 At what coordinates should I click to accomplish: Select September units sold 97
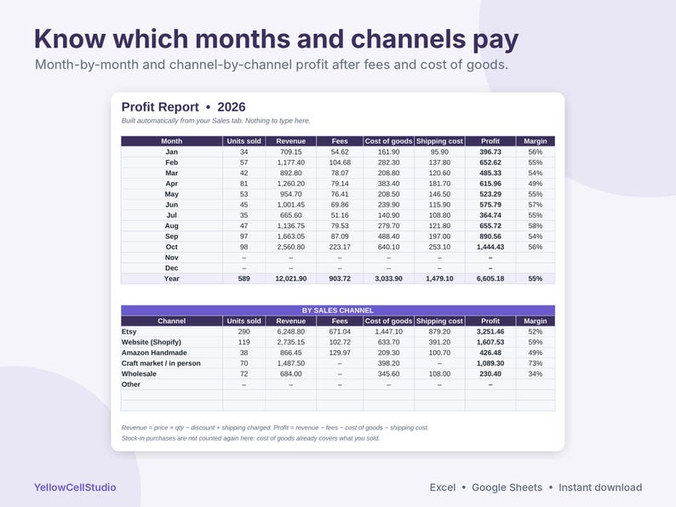(244, 236)
